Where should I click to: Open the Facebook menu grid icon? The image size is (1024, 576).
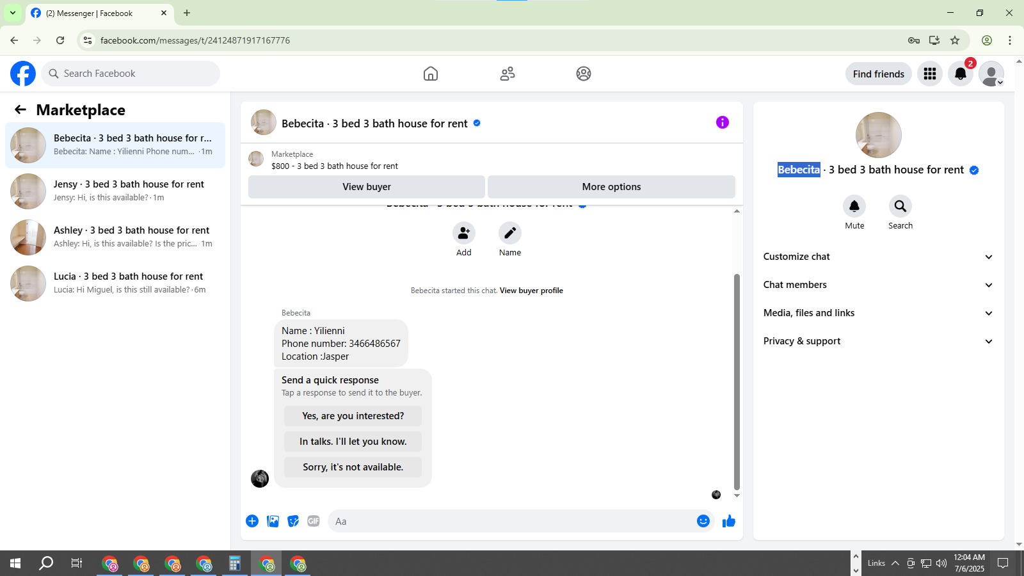pos(930,74)
